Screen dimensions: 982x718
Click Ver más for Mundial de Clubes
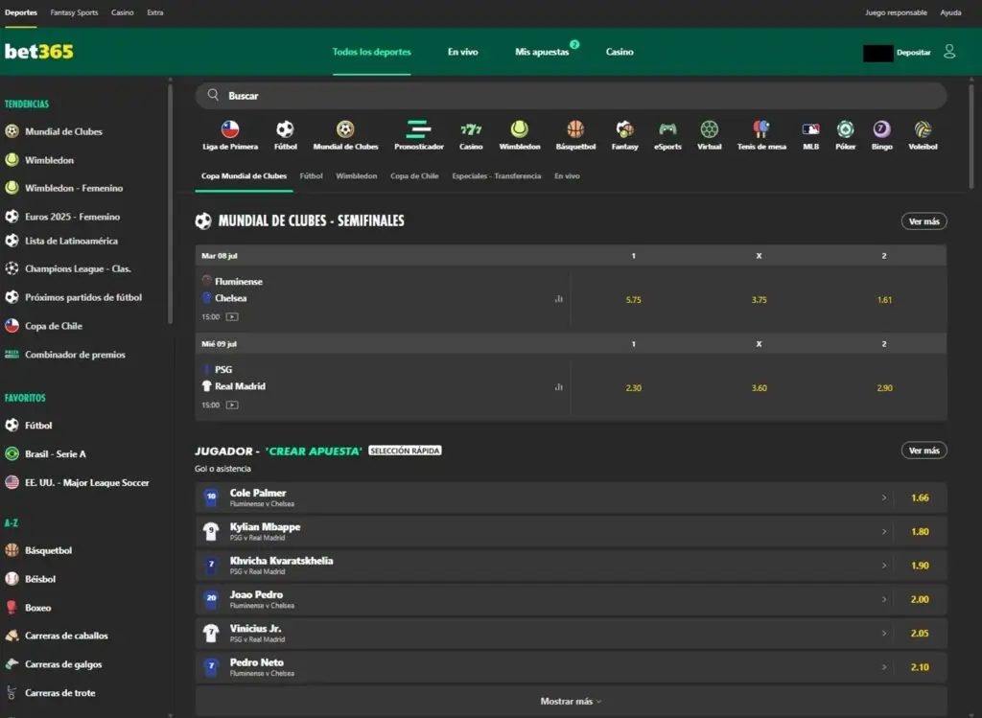tap(924, 221)
